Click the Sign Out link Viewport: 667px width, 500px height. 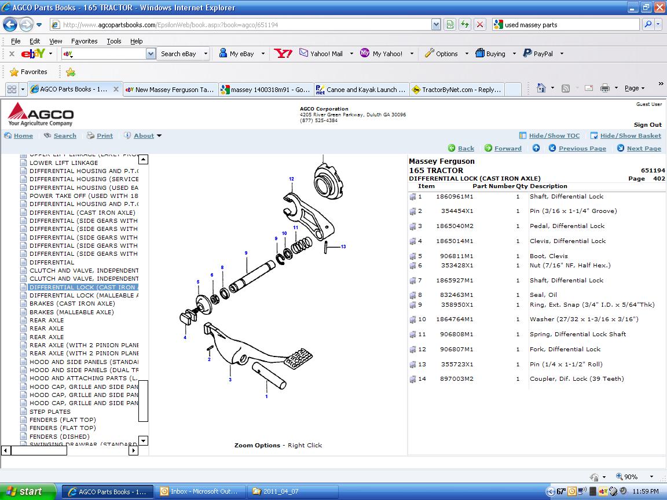647,124
